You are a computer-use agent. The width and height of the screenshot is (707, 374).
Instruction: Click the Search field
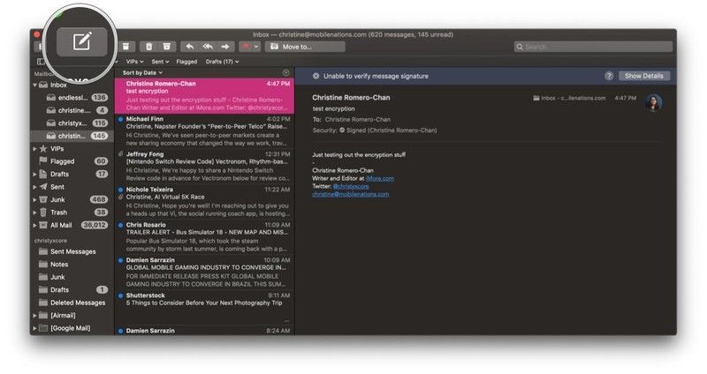[x=593, y=47]
